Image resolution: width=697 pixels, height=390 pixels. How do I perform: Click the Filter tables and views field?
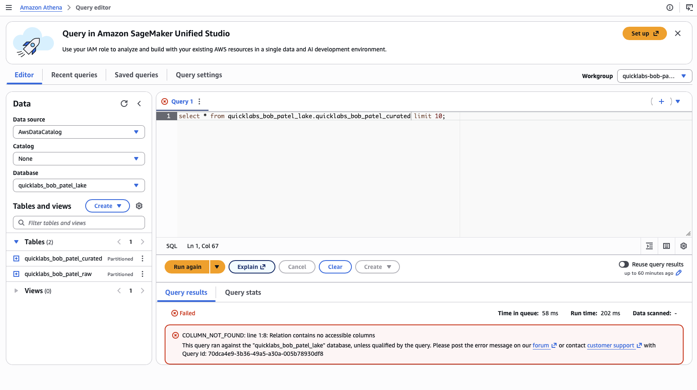[79, 223]
